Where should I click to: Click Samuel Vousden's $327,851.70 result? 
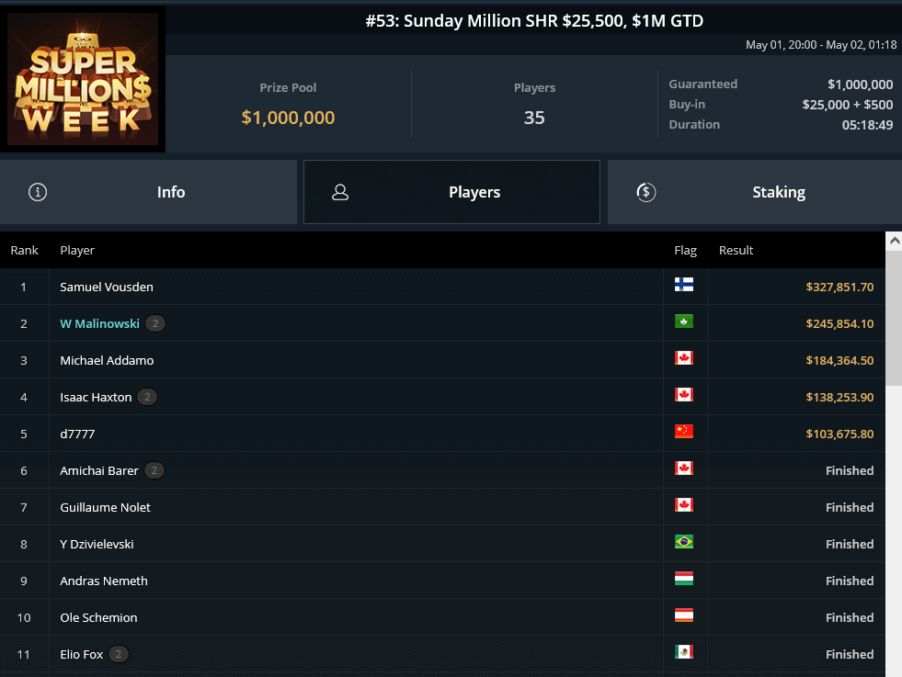tap(839, 286)
